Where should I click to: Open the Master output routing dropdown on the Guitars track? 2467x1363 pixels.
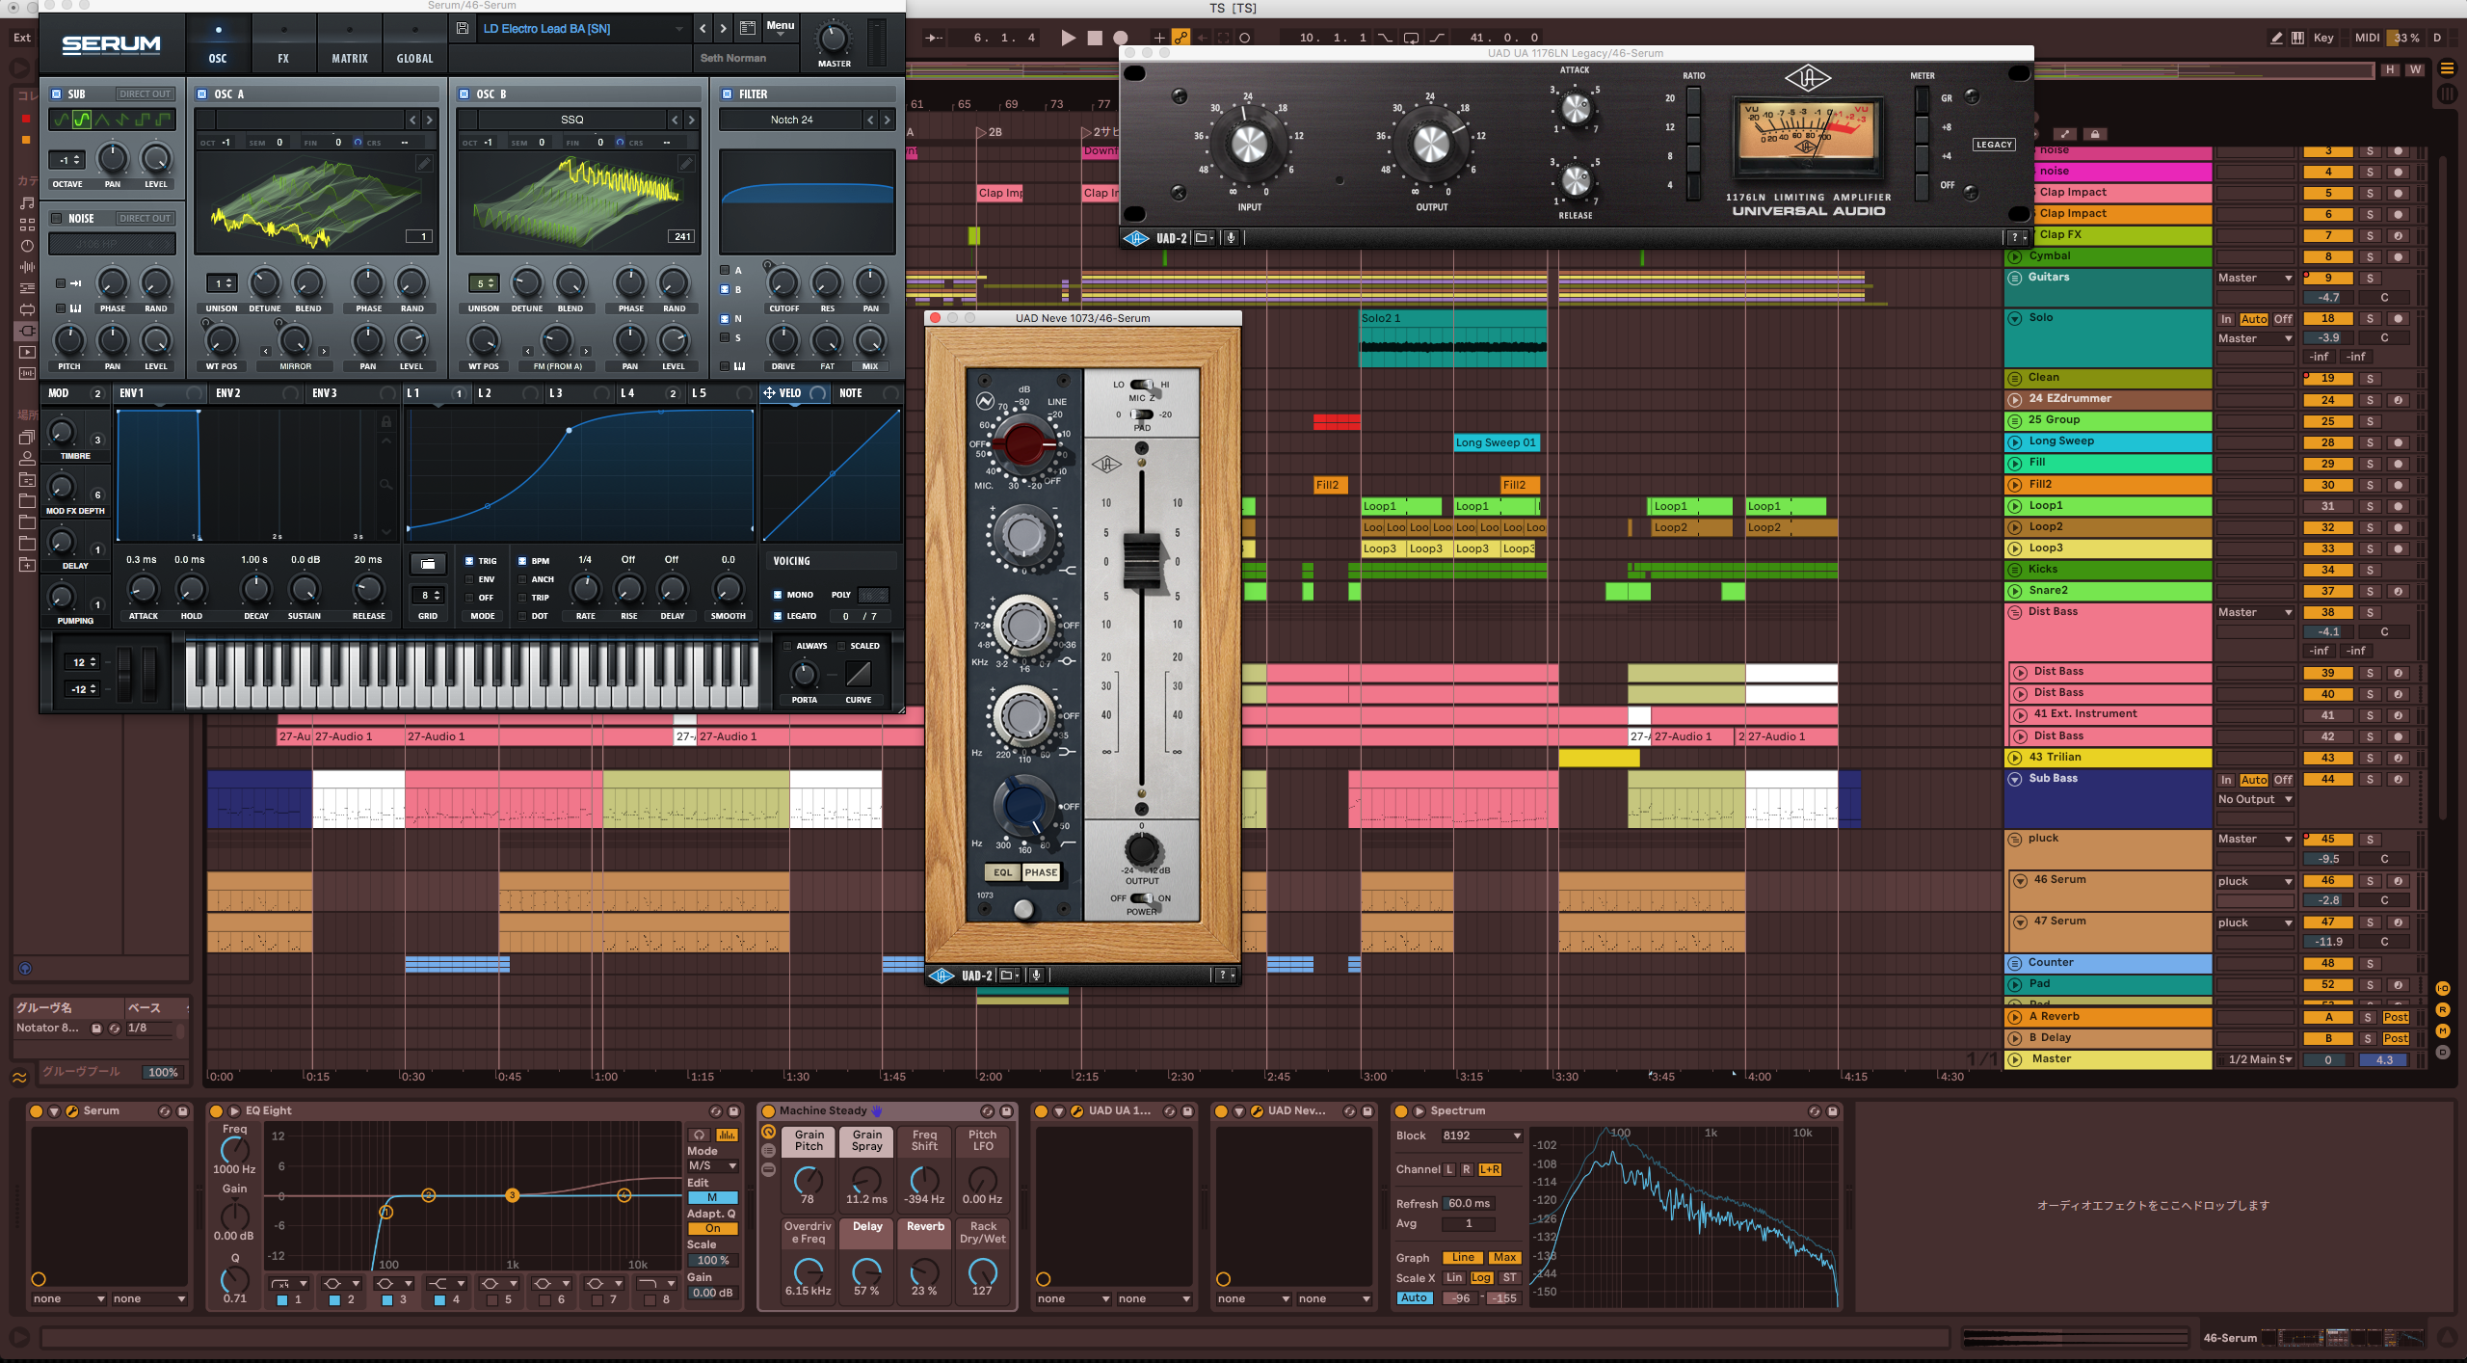click(2254, 278)
